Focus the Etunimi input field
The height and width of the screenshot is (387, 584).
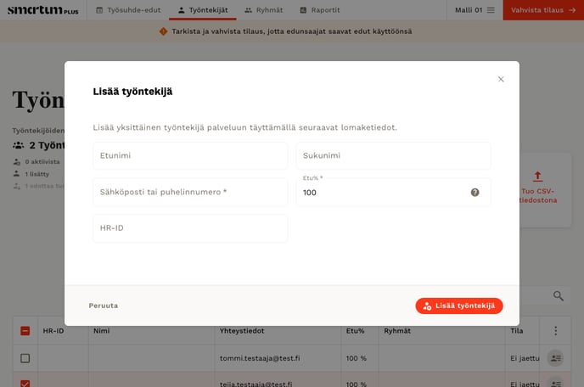pos(190,156)
